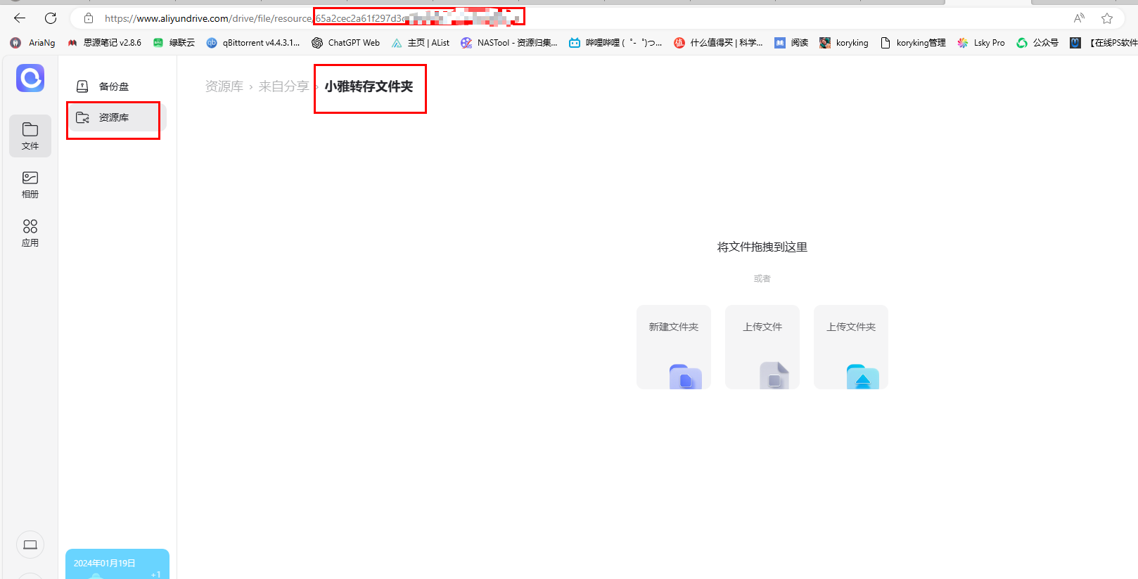This screenshot has height=579, width=1138.
Task: Click the browser back arrow
Action: 20,18
